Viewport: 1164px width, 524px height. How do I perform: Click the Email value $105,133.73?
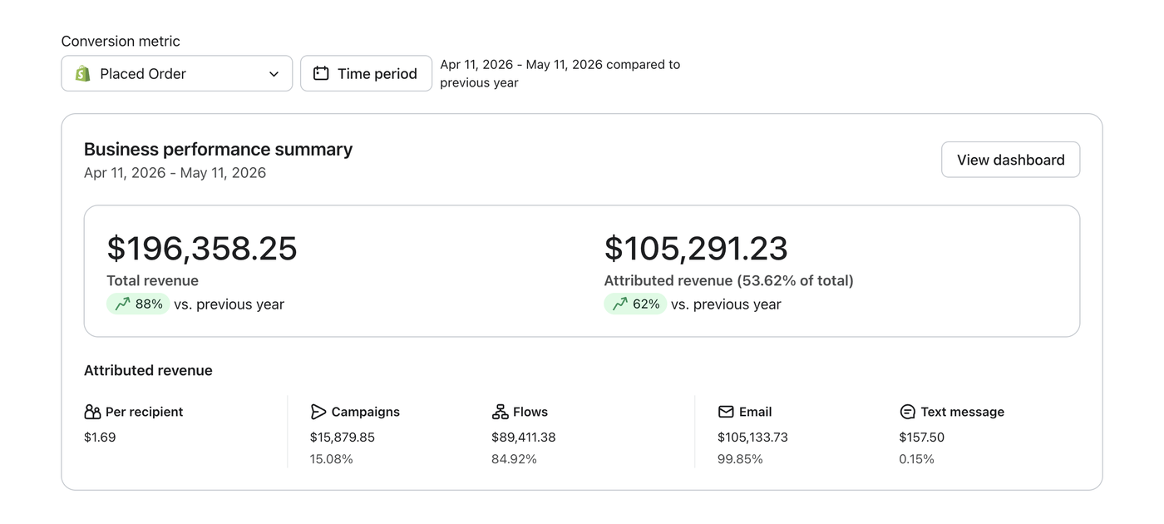click(752, 437)
